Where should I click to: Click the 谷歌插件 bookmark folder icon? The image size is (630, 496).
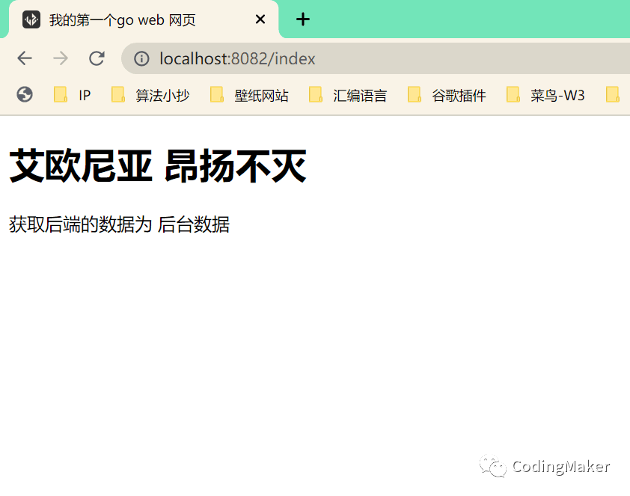click(414, 95)
